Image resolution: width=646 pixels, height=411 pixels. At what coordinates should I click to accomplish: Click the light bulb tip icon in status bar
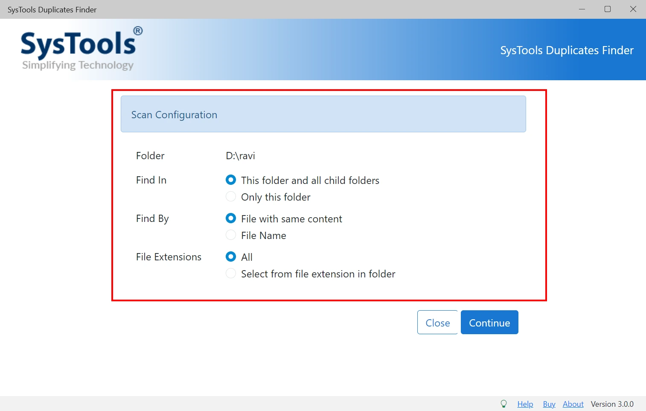tap(504, 404)
